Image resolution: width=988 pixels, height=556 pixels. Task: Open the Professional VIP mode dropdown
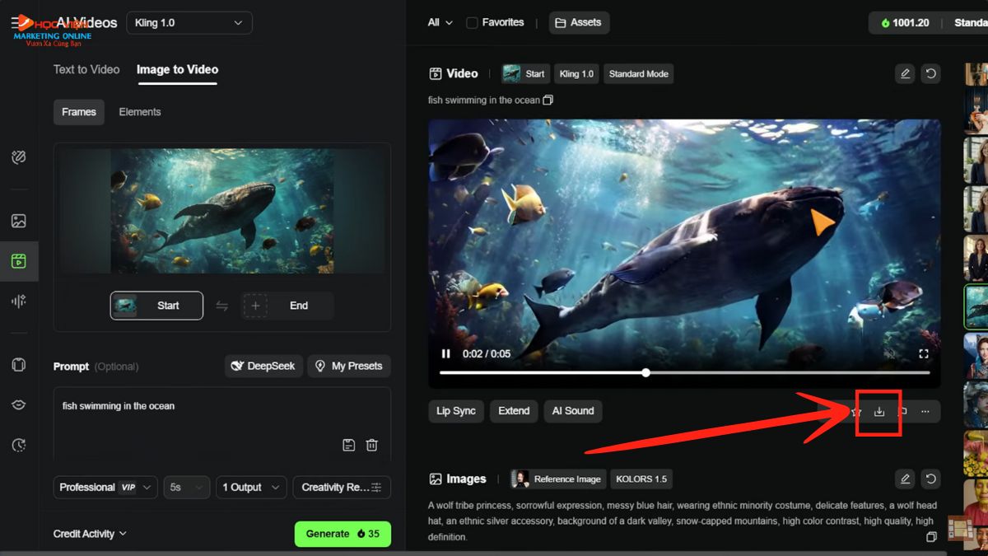coord(105,488)
